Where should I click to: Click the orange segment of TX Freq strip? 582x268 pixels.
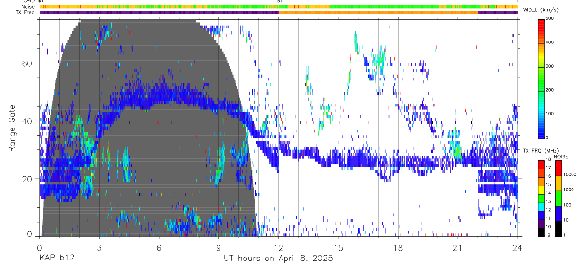coord(378,12)
